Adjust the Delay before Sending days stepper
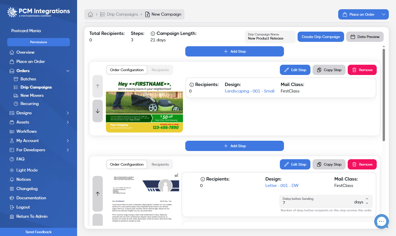 367,201
